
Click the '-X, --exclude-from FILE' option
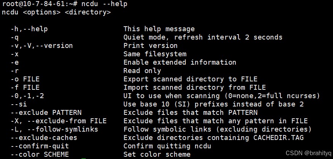coord(59,121)
